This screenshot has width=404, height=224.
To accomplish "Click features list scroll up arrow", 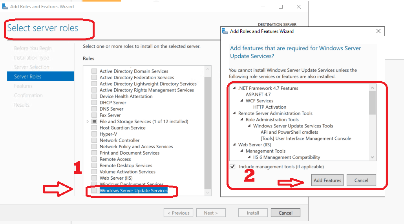I will [372, 88].
